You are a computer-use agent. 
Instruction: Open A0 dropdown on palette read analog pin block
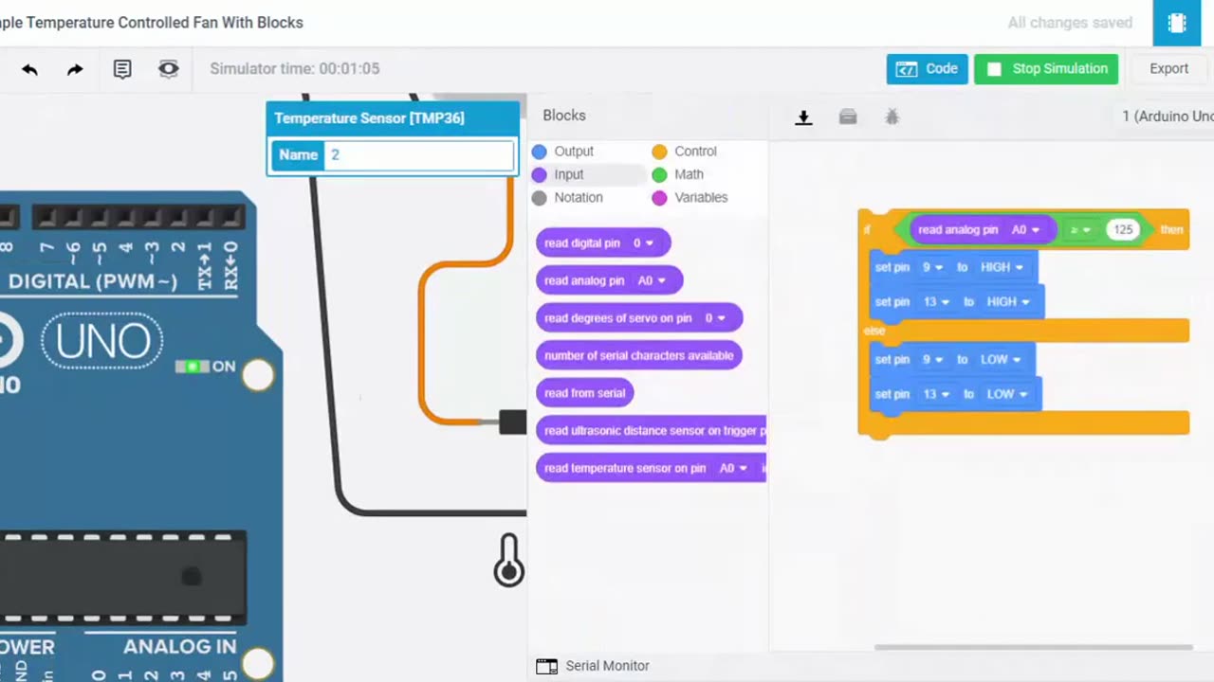[652, 280]
